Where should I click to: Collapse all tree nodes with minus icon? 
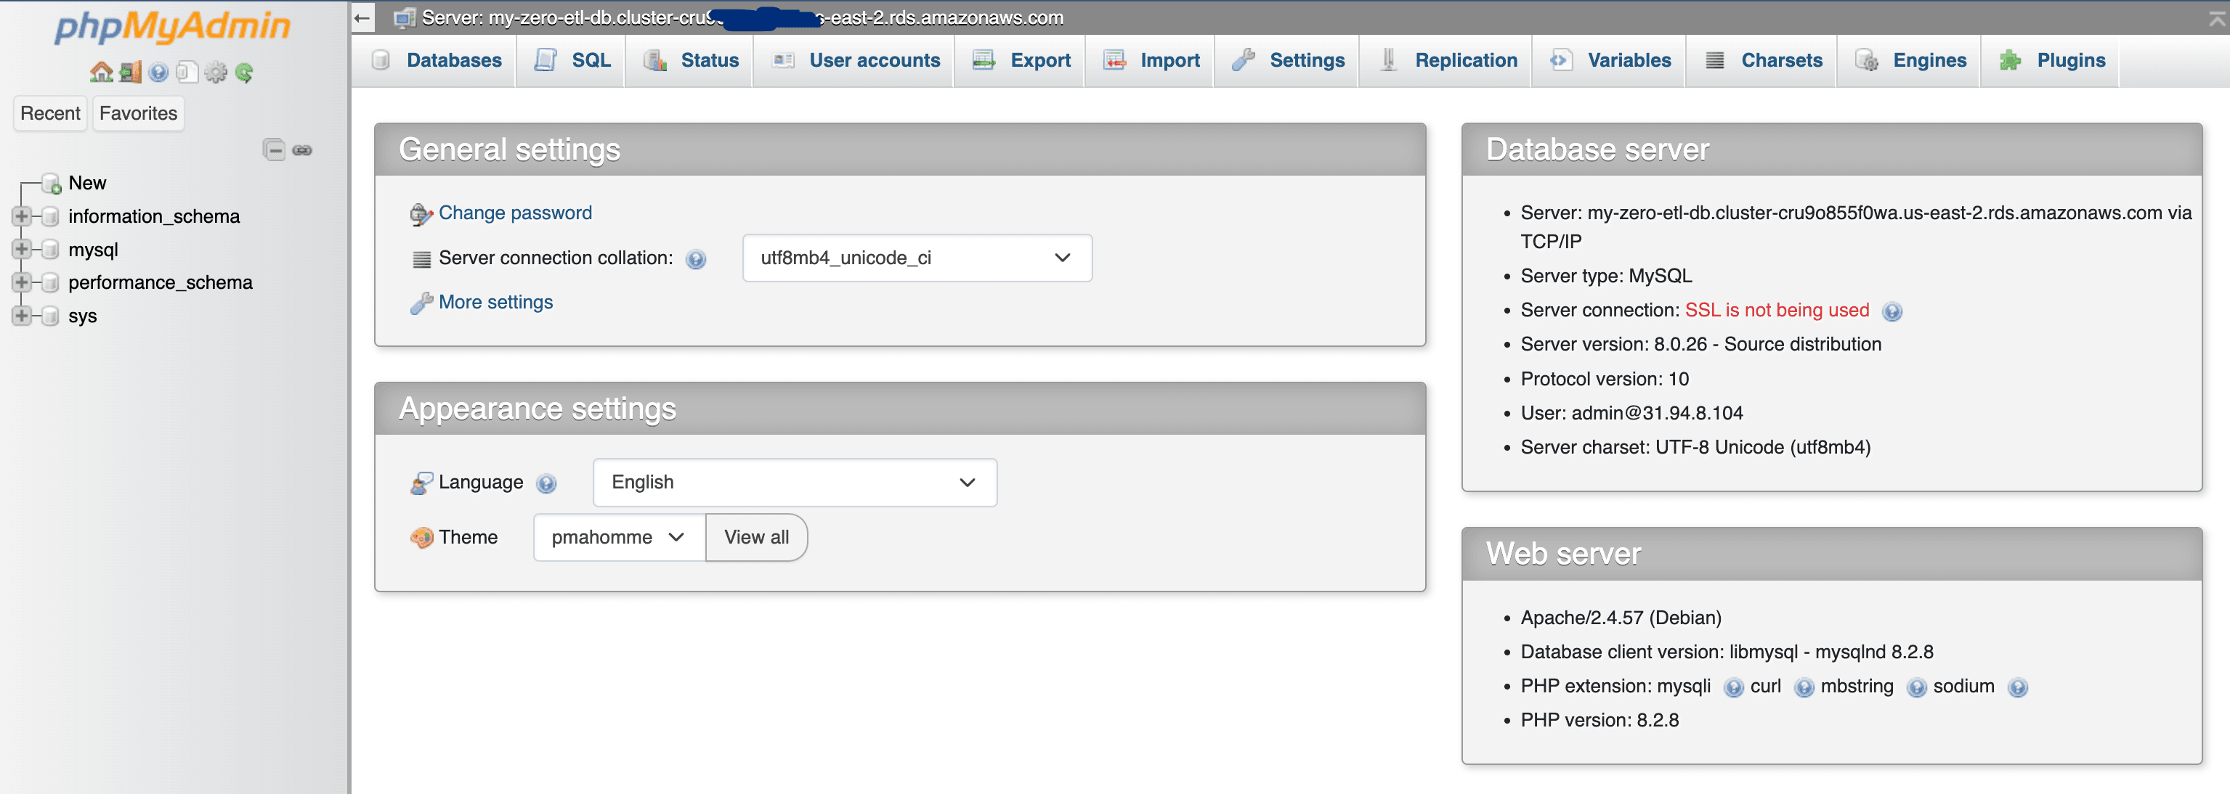click(x=274, y=150)
